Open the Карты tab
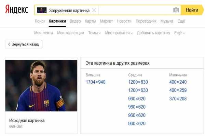This screenshot has width=205, height=136. tap(90, 21)
